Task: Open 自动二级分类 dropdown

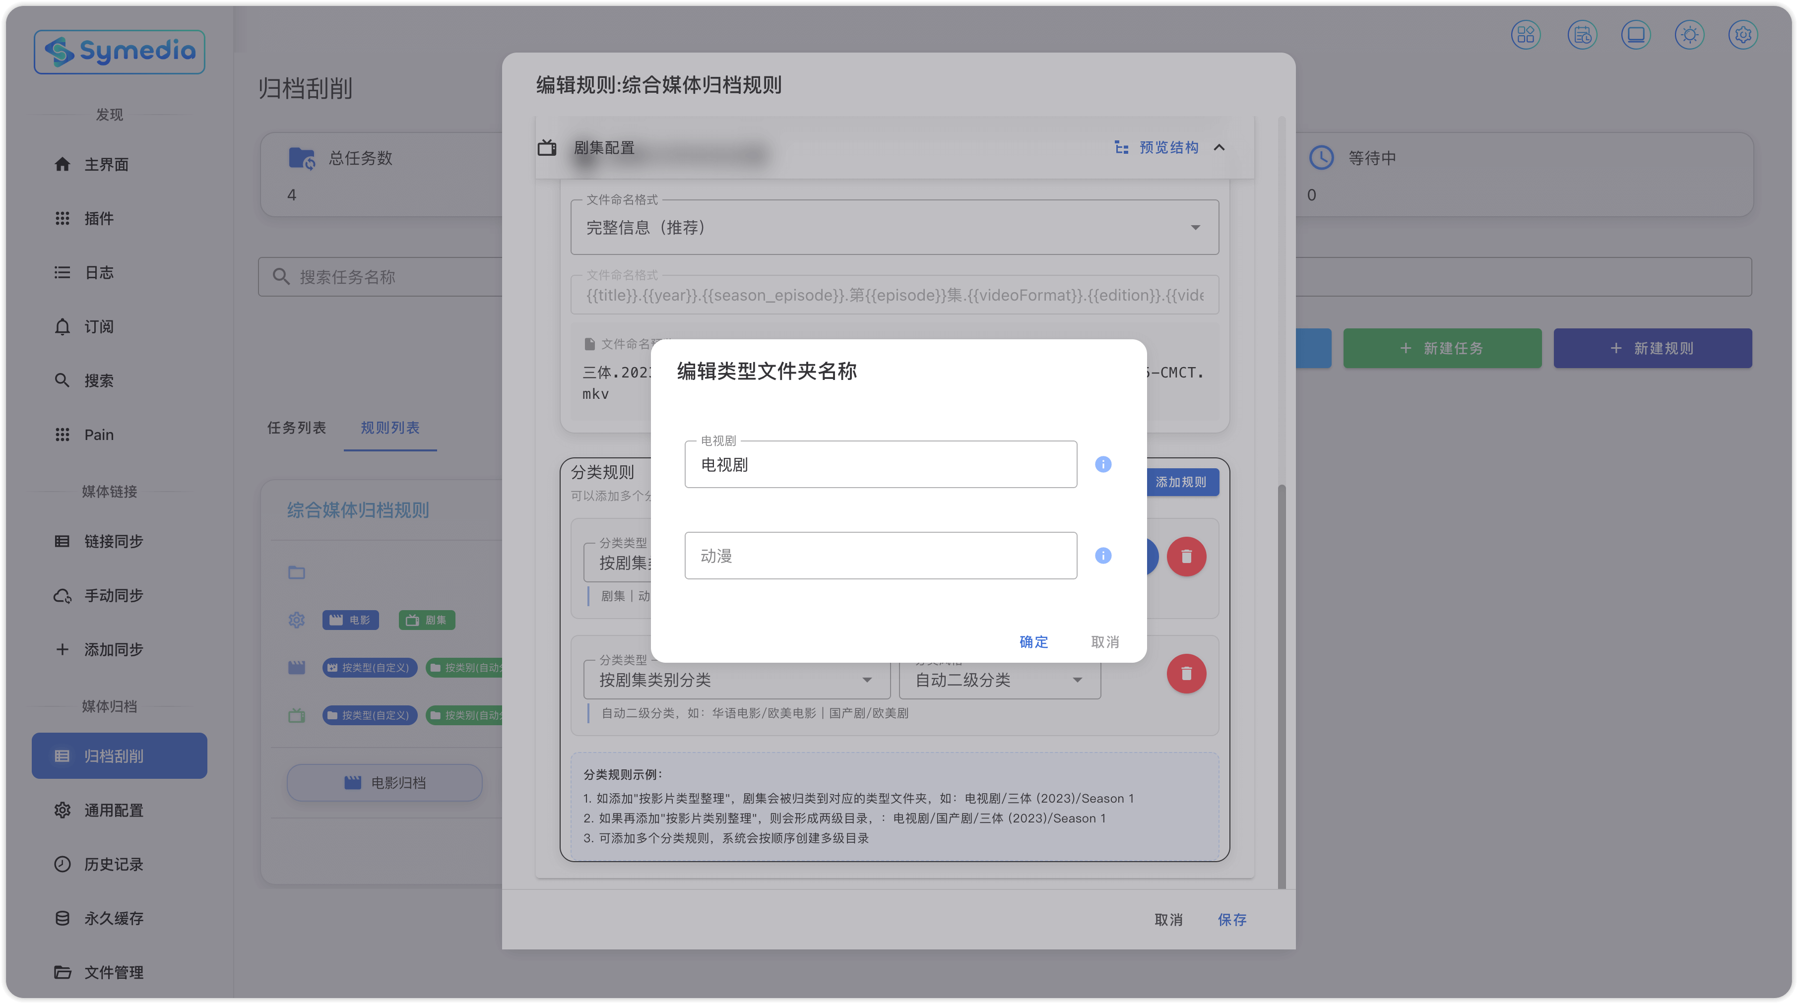Action: [999, 680]
